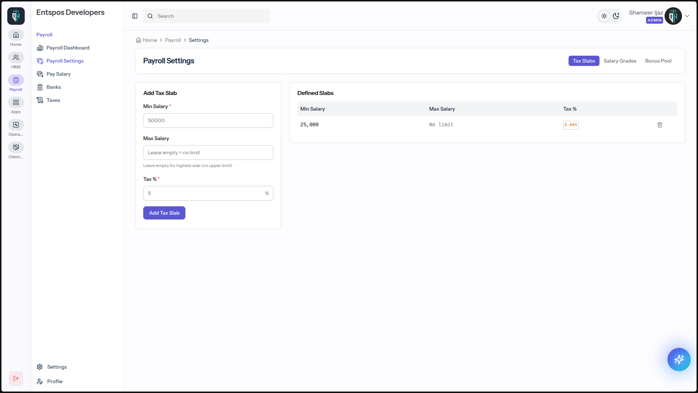Select the Payroll module icon
Viewport: 698px width, 393px height.
(16, 80)
